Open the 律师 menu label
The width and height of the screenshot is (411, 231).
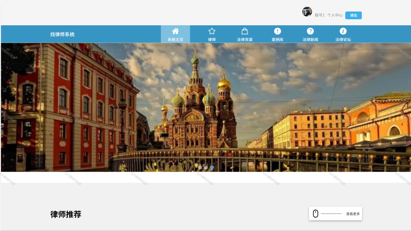[x=212, y=40]
